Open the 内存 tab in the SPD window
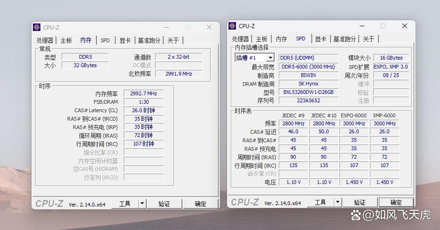This screenshot has height=230, width=440. [281, 39]
